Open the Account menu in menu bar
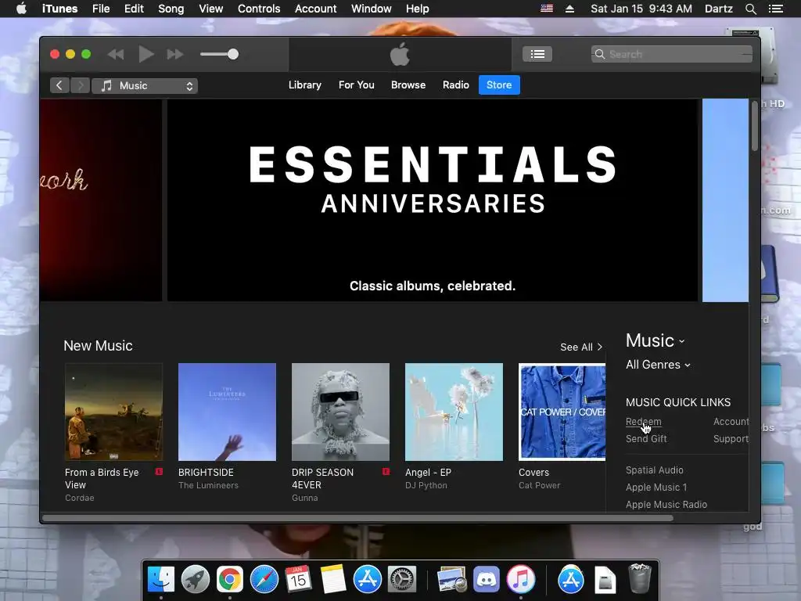 click(x=316, y=9)
